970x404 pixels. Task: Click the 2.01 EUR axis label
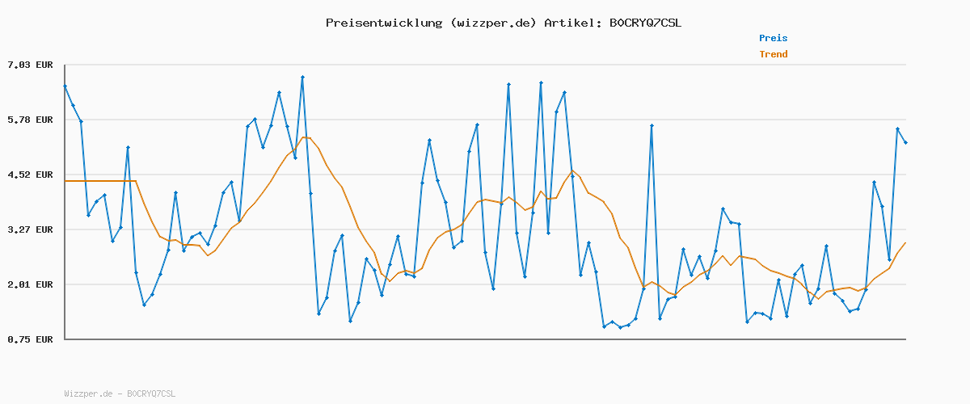tap(30, 284)
